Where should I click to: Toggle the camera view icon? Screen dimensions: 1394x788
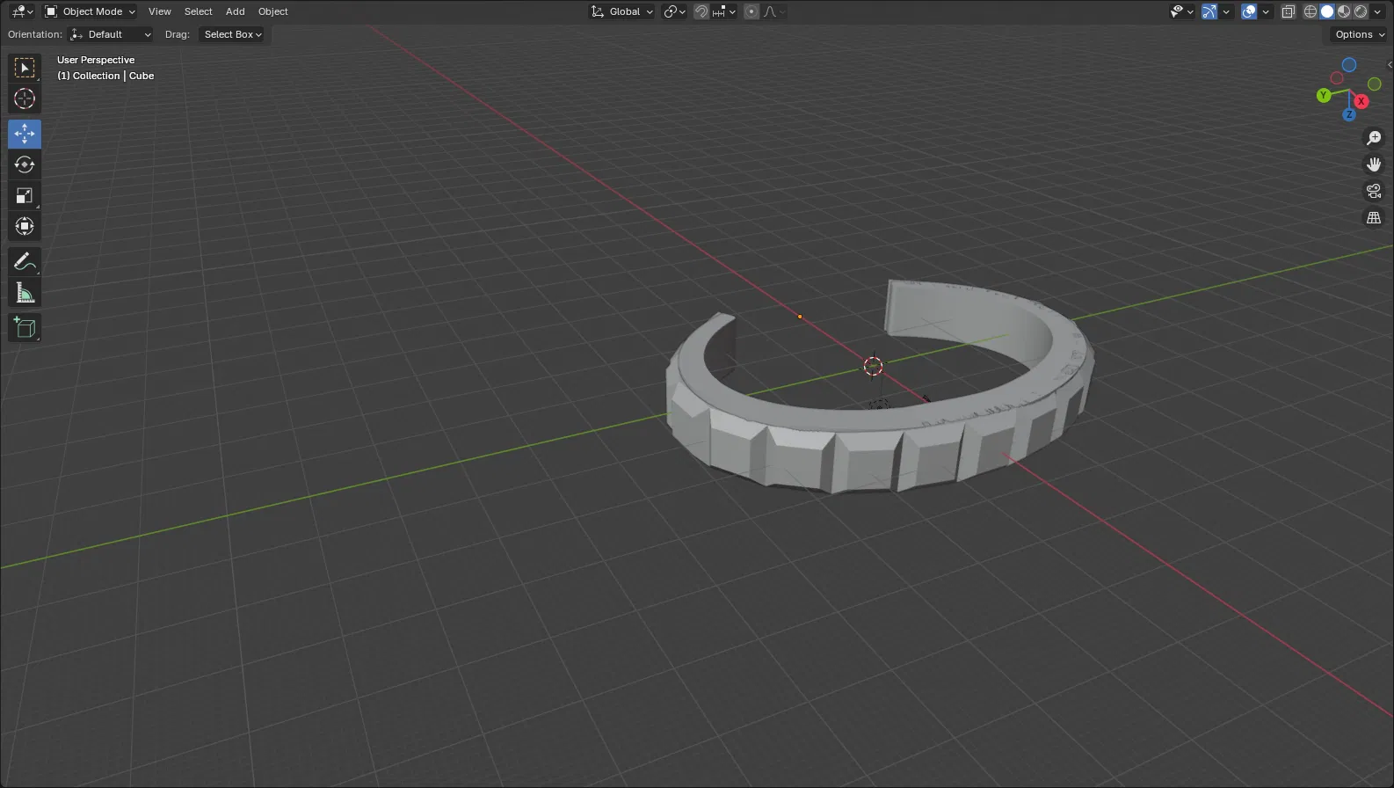(1374, 191)
